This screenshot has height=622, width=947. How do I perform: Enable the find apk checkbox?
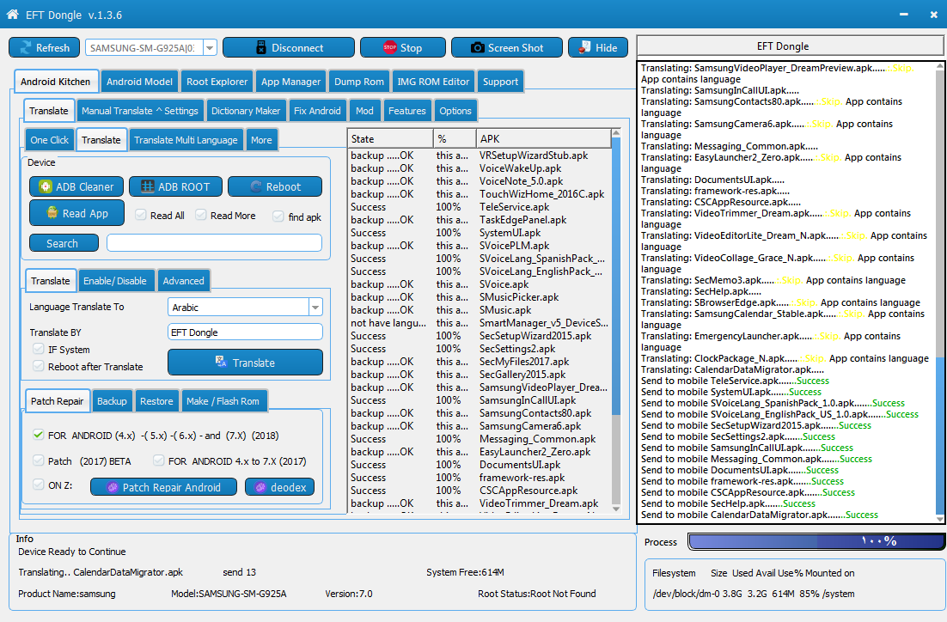pyautogui.click(x=278, y=216)
